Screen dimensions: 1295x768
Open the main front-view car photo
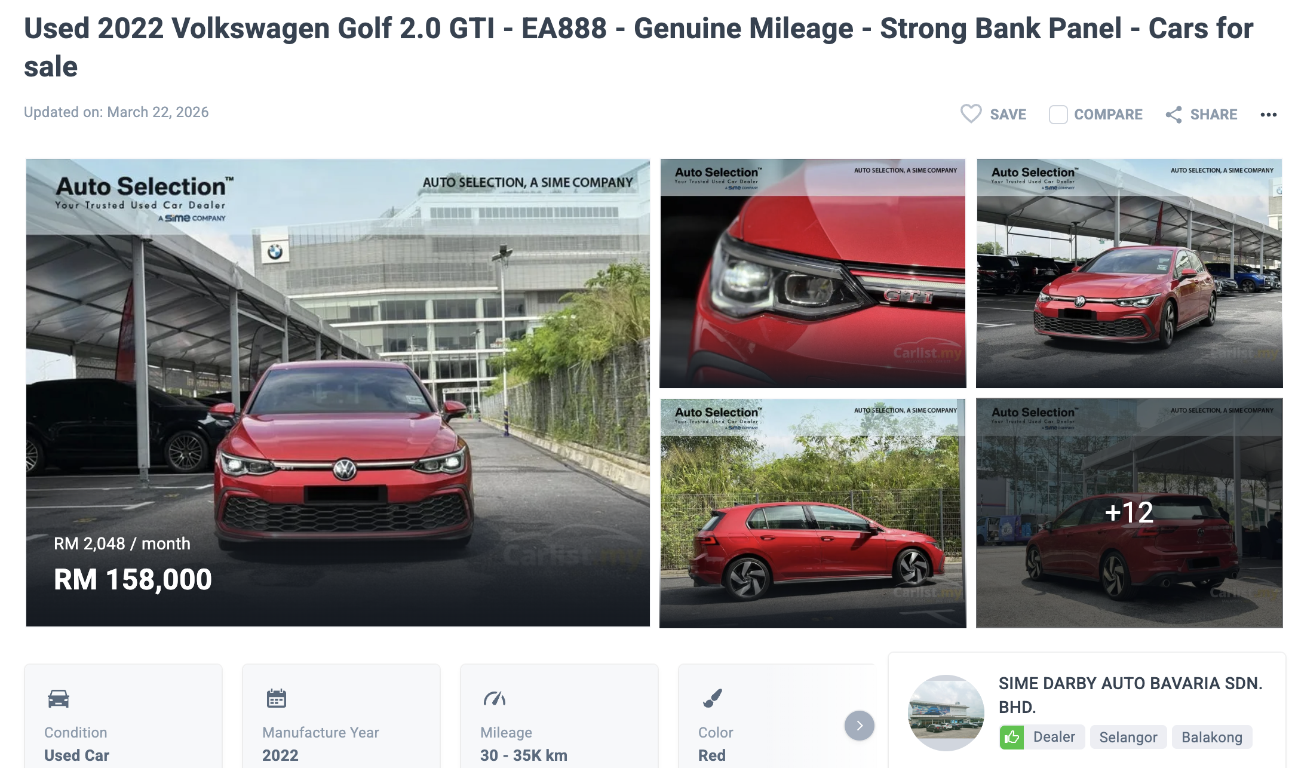click(338, 392)
